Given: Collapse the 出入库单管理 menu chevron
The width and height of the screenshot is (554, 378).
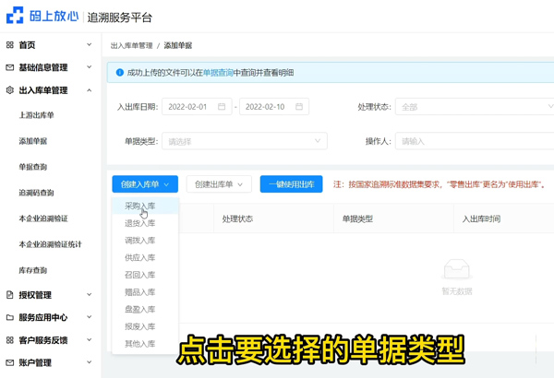Looking at the screenshot, I should click(90, 90).
